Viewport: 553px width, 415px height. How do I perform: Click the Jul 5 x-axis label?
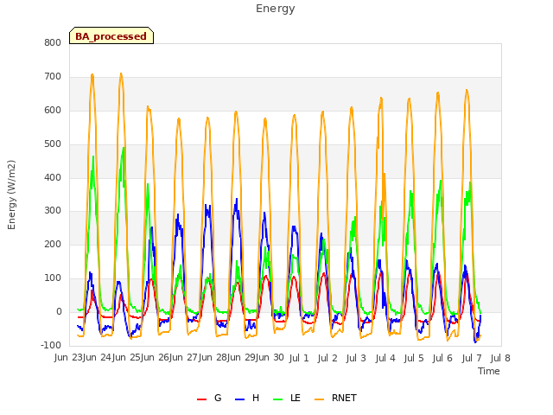[414, 358]
